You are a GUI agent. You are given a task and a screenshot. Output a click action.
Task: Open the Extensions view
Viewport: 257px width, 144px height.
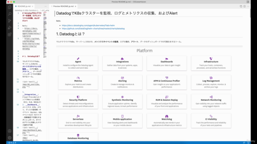pos(10,34)
